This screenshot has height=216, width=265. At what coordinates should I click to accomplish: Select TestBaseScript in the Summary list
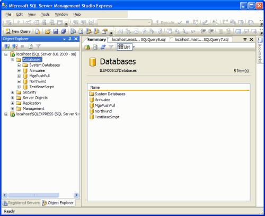tap(104, 117)
